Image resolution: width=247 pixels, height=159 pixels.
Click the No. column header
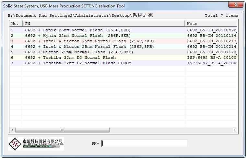tap(16, 24)
